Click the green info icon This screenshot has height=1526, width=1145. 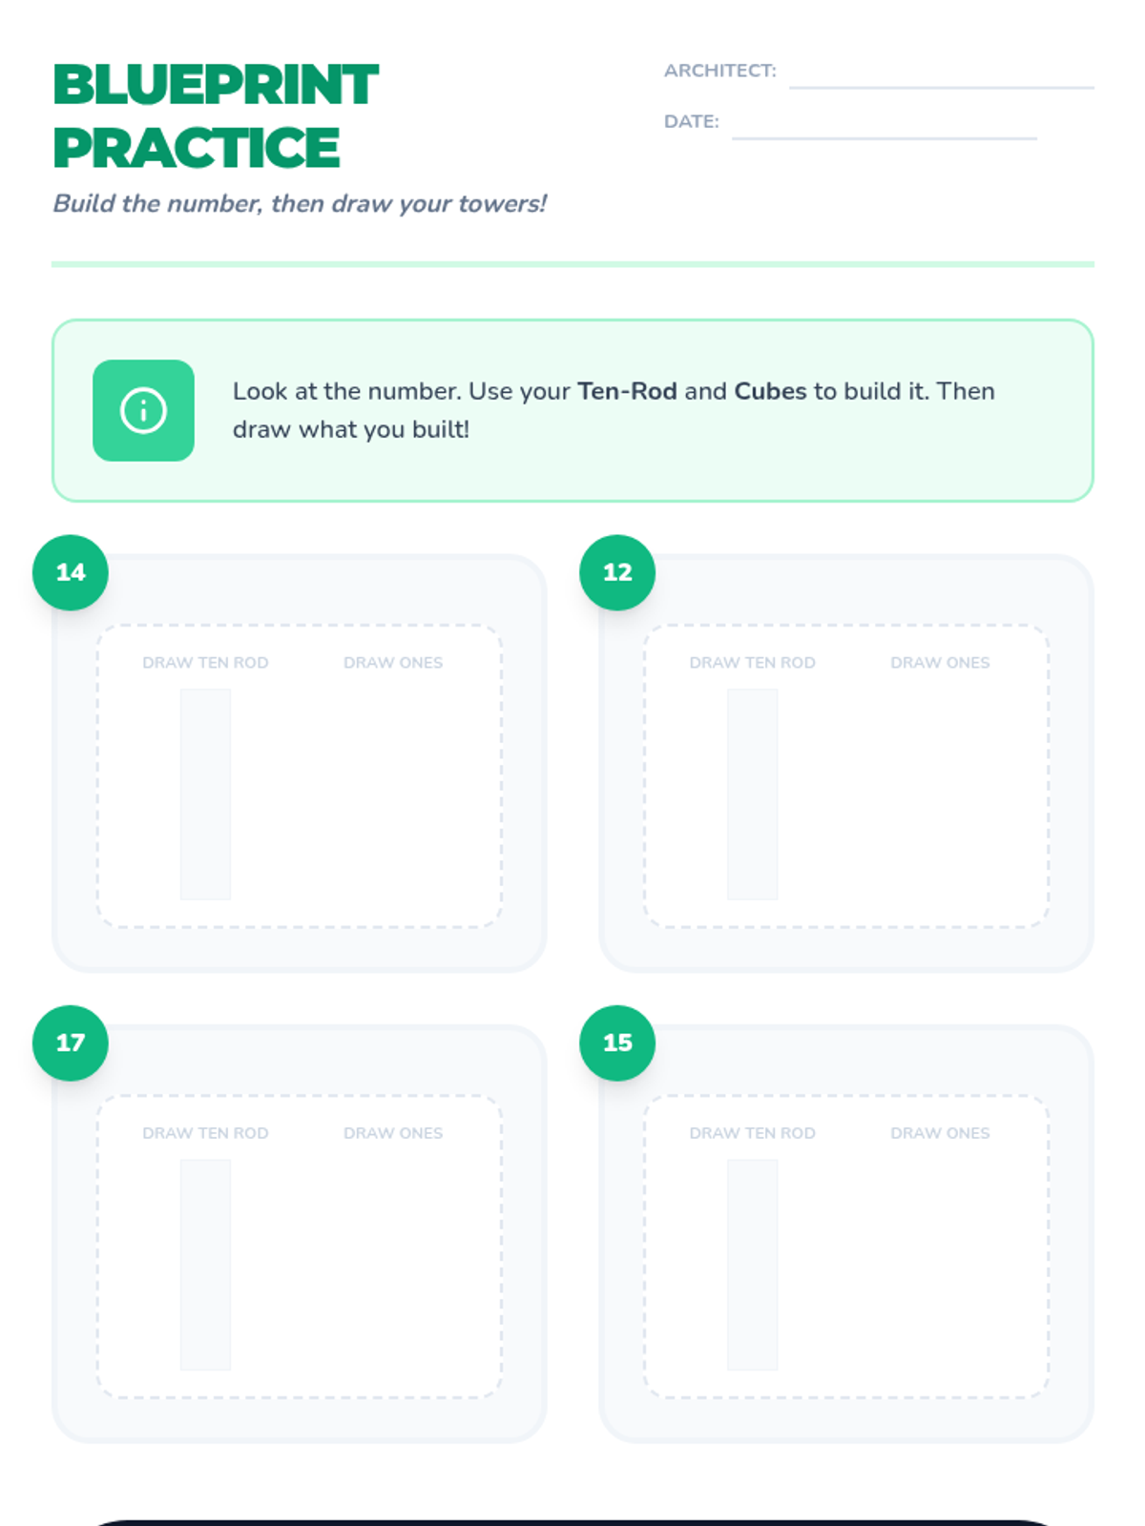[143, 410]
